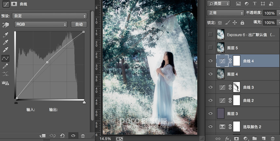
Task: Lock all padlock icon
Action: [242, 23]
